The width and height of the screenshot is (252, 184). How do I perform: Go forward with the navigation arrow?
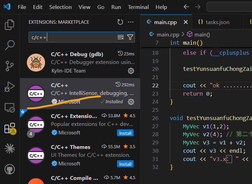(x=198, y=7)
